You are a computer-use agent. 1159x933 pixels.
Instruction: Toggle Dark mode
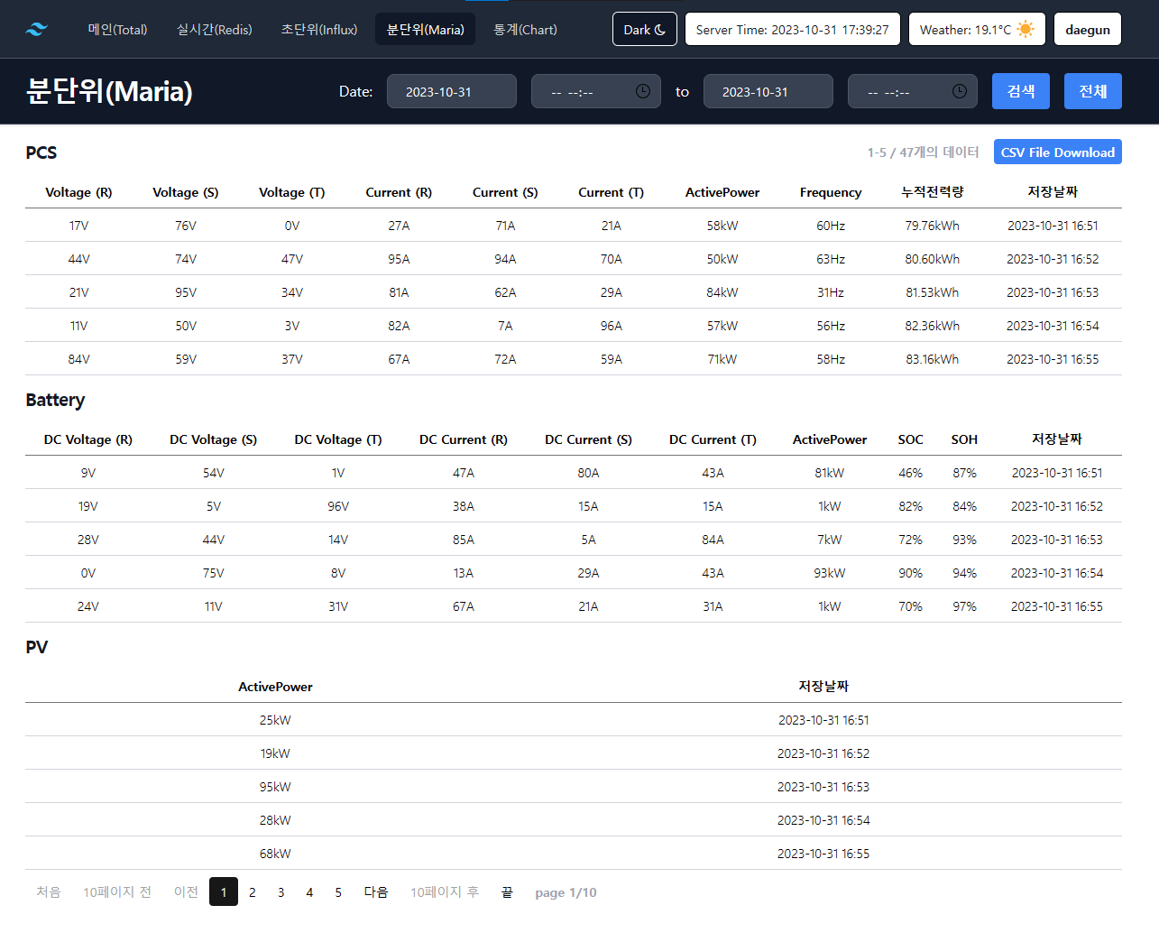pos(644,28)
